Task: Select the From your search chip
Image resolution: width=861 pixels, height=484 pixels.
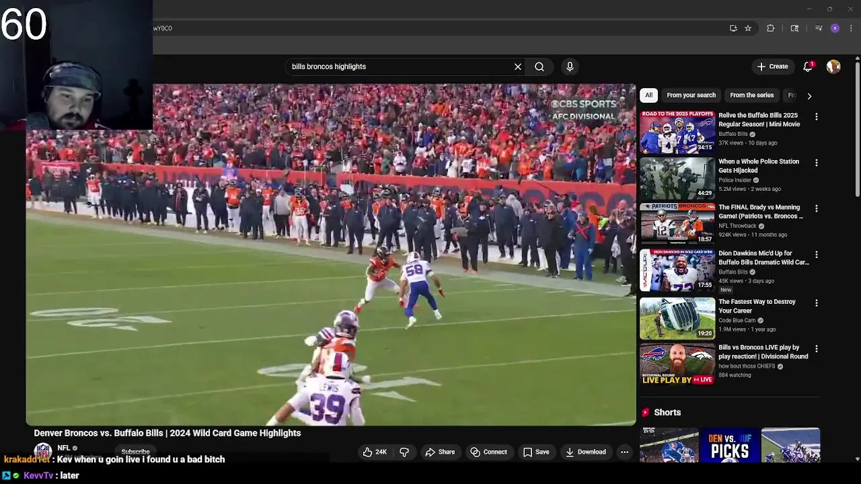Action: tap(691, 95)
